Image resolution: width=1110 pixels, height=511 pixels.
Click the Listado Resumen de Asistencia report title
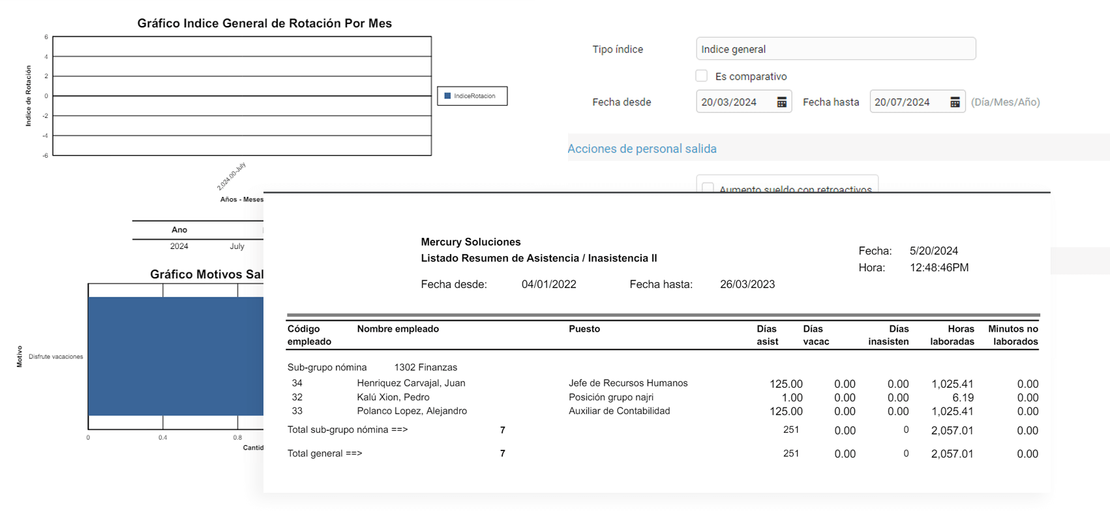point(539,258)
